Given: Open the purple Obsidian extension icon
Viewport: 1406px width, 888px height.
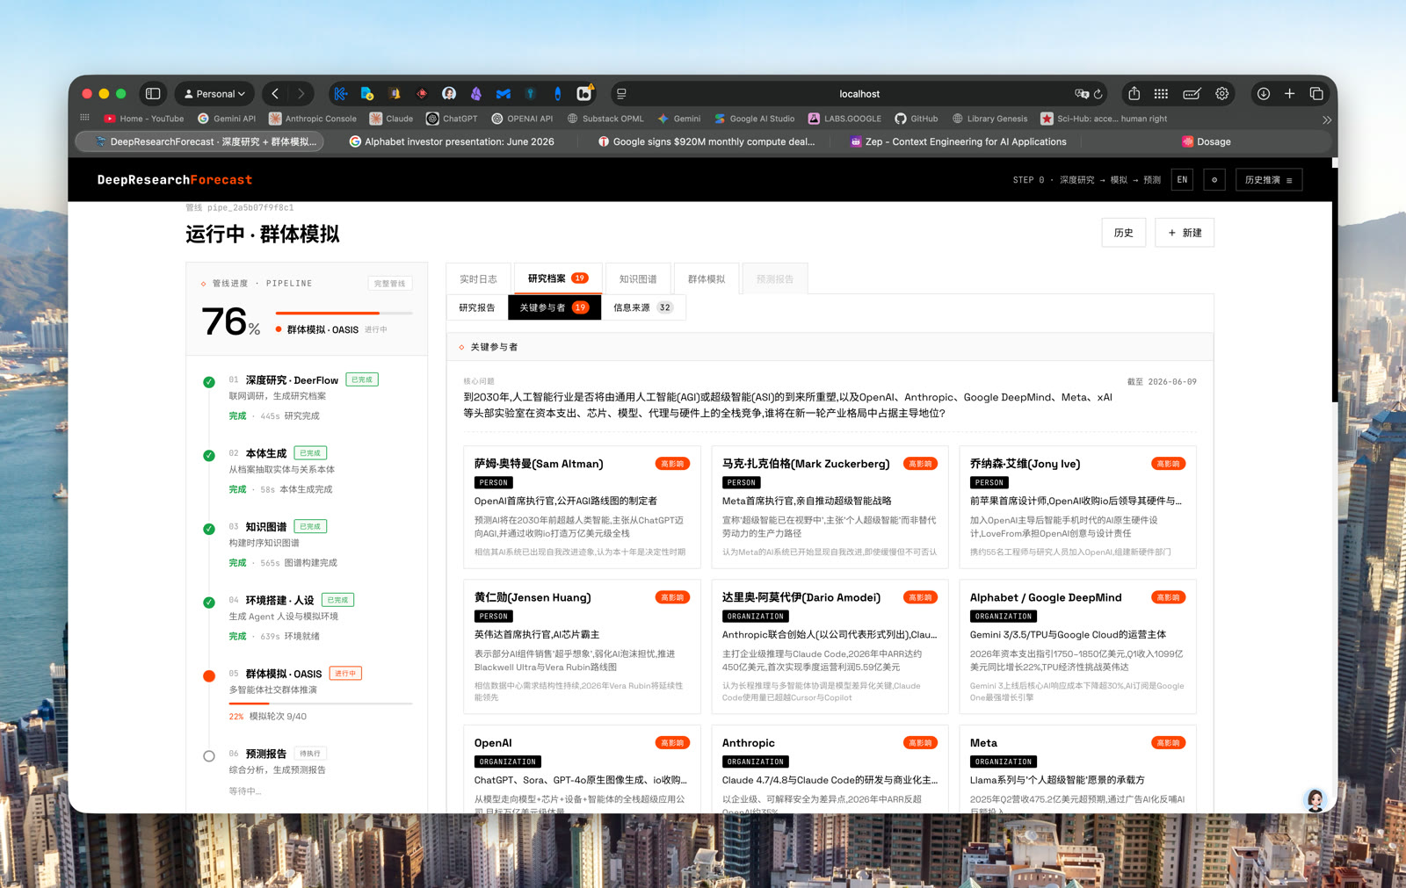Looking at the screenshot, I should 475,94.
